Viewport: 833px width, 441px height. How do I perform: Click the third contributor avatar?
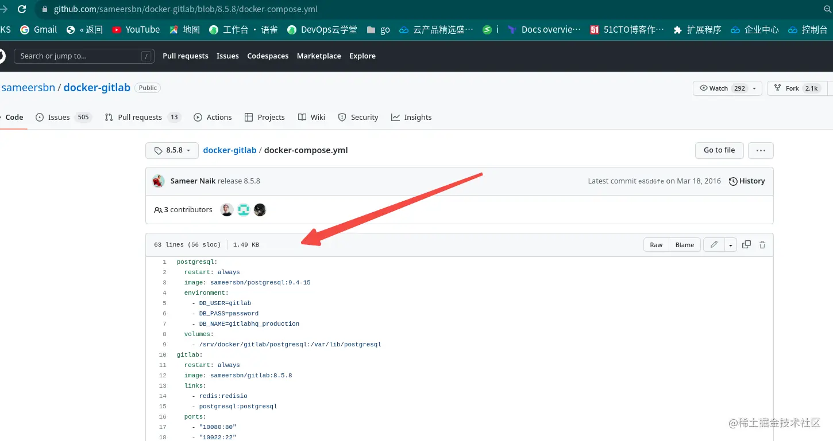[x=260, y=210]
